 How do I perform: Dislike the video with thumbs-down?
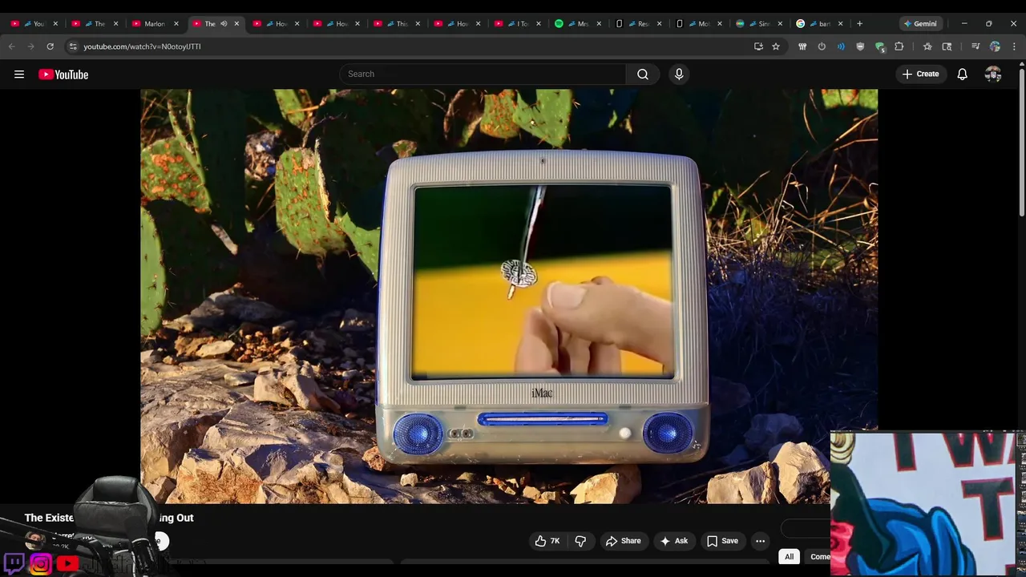(x=580, y=541)
